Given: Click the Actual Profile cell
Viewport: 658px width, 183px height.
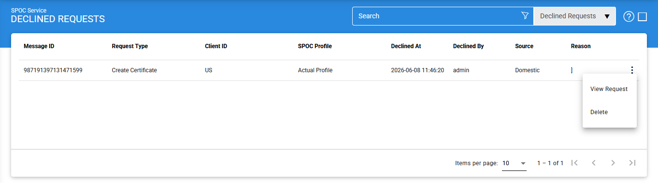Looking at the screenshot, I should [x=315, y=70].
